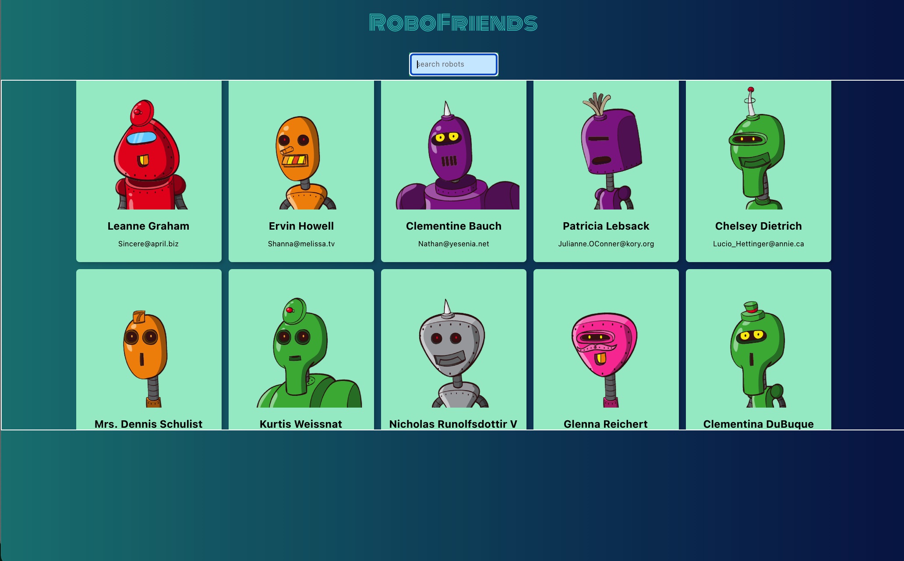904x561 pixels.
Task: Click the name Chelsey Dietrich
Action: [759, 226]
